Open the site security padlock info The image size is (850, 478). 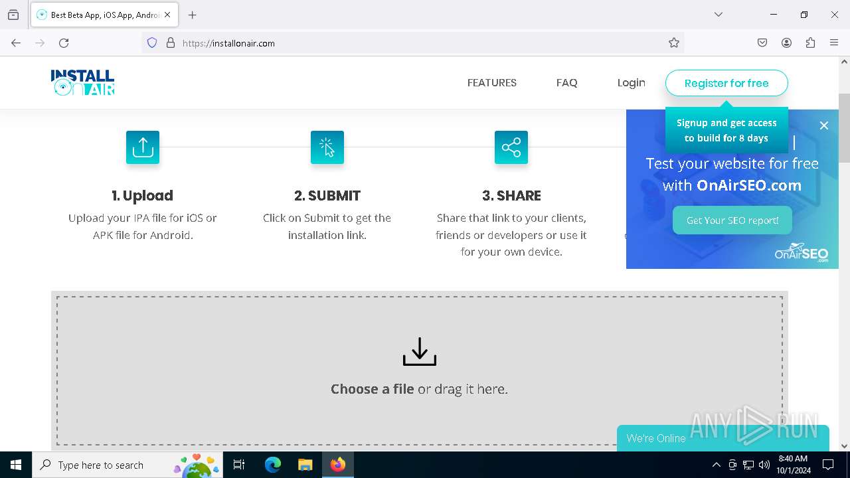tap(171, 43)
